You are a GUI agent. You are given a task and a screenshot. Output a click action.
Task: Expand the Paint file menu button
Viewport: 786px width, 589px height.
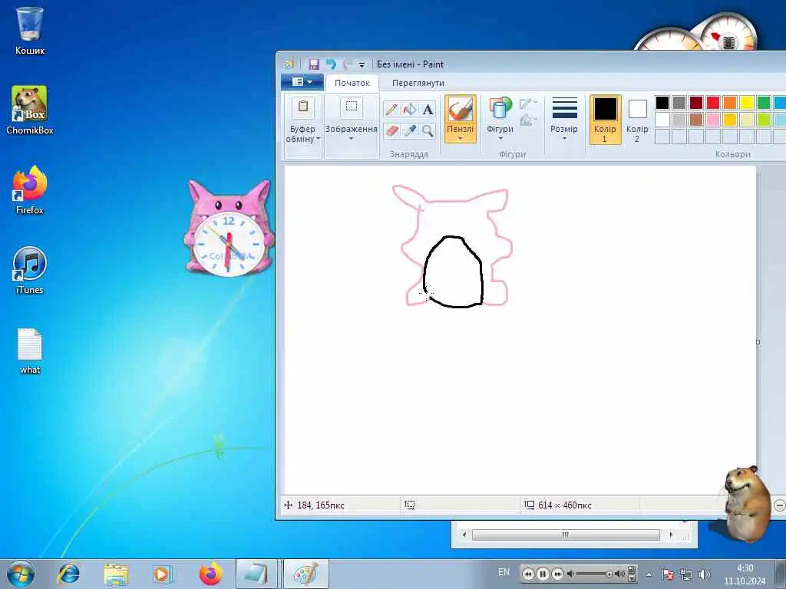[302, 81]
